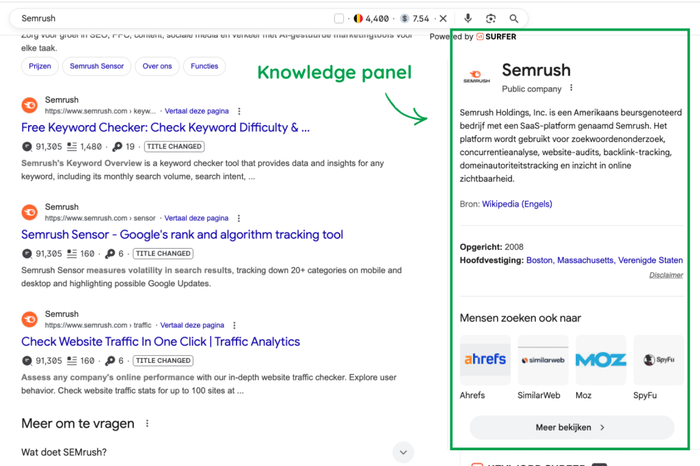The width and height of the screenshot is (700, 466).
Task: Click Semrush favicon of Traffic Analytics result
Action: click(x=30, y=320)
